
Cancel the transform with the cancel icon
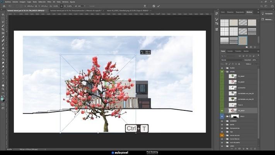tap(154, 6)
